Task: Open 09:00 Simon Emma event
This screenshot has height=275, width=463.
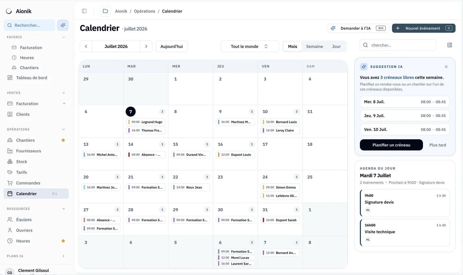Action: 280,187
